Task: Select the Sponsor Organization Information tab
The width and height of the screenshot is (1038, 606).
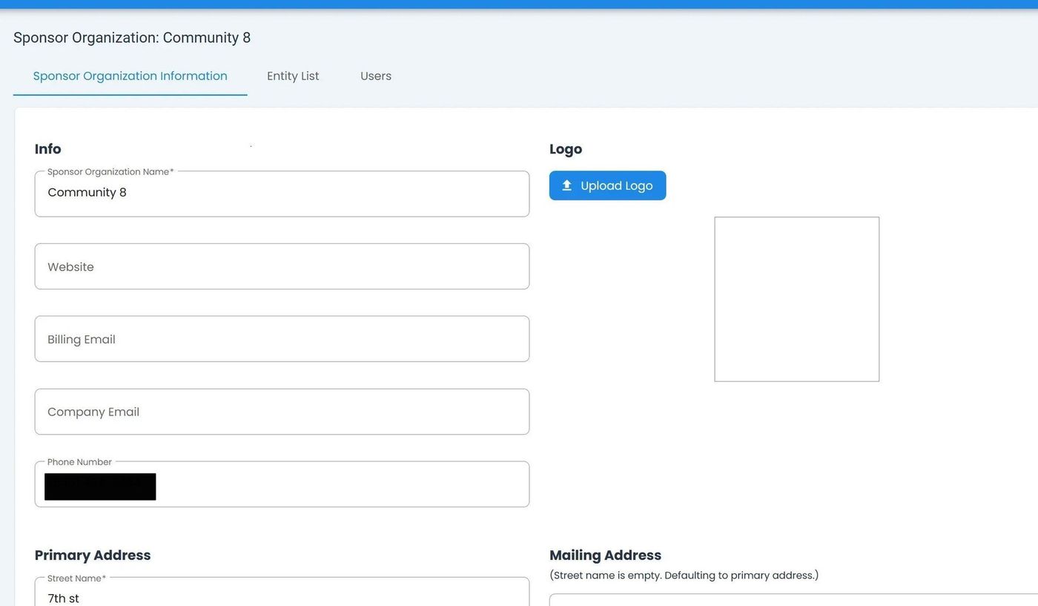Action: click(x=130, y=76)
